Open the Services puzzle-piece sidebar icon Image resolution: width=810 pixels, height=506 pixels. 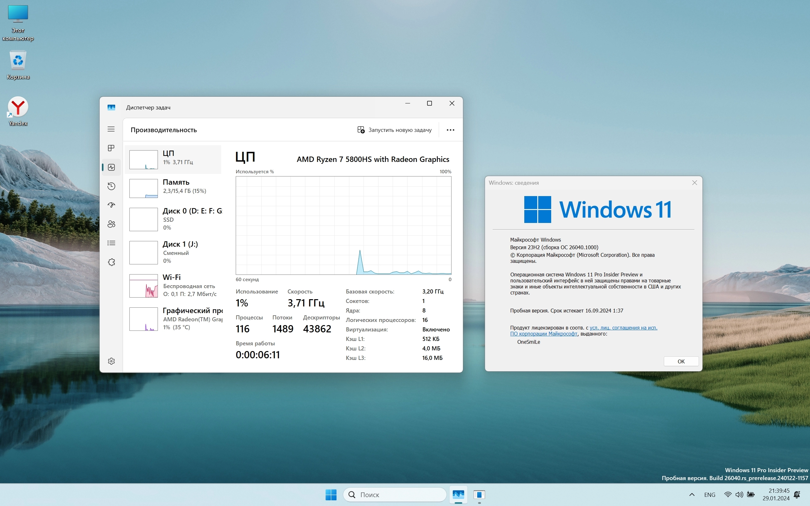111,262
